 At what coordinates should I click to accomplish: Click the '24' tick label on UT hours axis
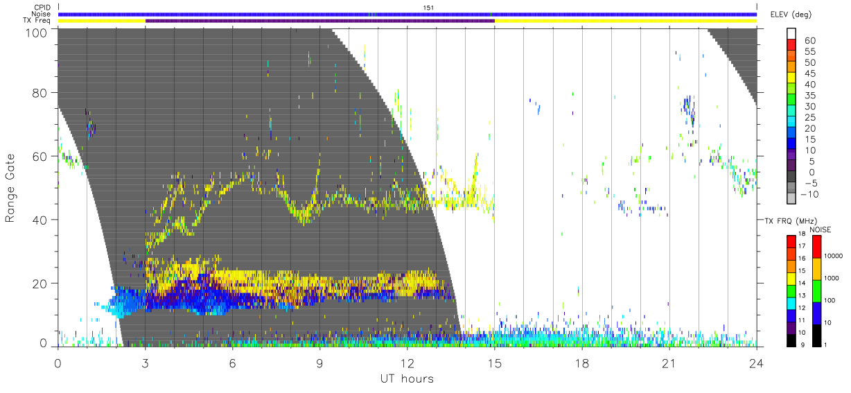(x=757, y=362)
